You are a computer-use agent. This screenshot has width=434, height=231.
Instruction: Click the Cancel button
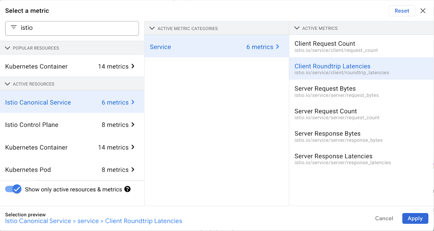tap(384, 218)
